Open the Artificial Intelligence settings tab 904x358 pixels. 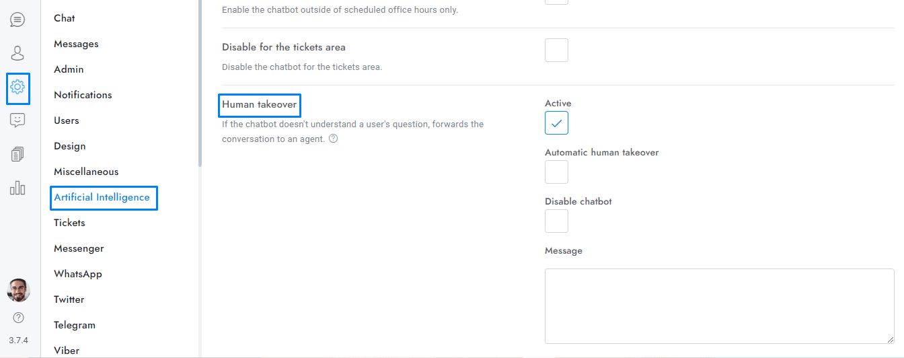tap(102, 197)
